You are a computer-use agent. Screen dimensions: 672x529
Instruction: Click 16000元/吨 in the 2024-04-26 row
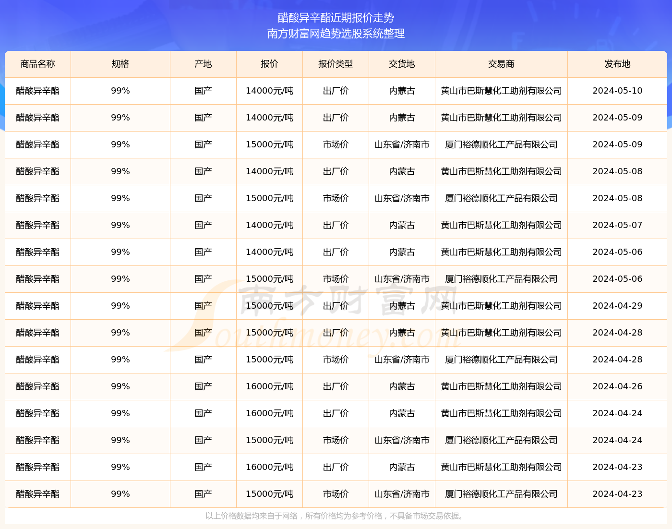269,386
